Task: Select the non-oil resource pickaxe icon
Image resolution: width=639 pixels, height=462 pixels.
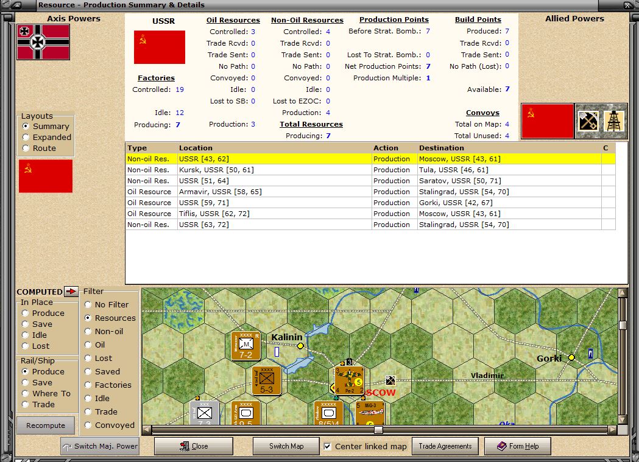Action: click(588, 121)
